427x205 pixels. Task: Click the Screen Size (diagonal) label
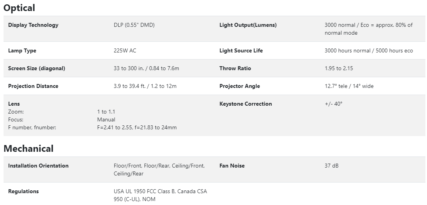tap(37, 68)
